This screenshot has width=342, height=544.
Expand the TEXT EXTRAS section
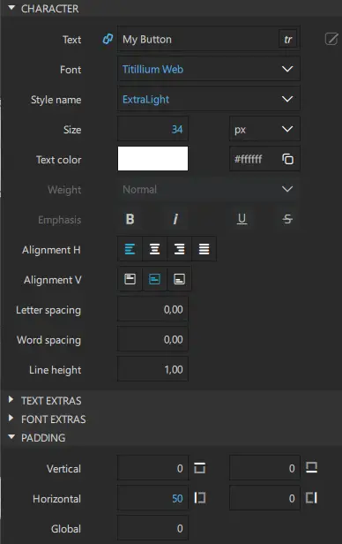coord(11,400)
